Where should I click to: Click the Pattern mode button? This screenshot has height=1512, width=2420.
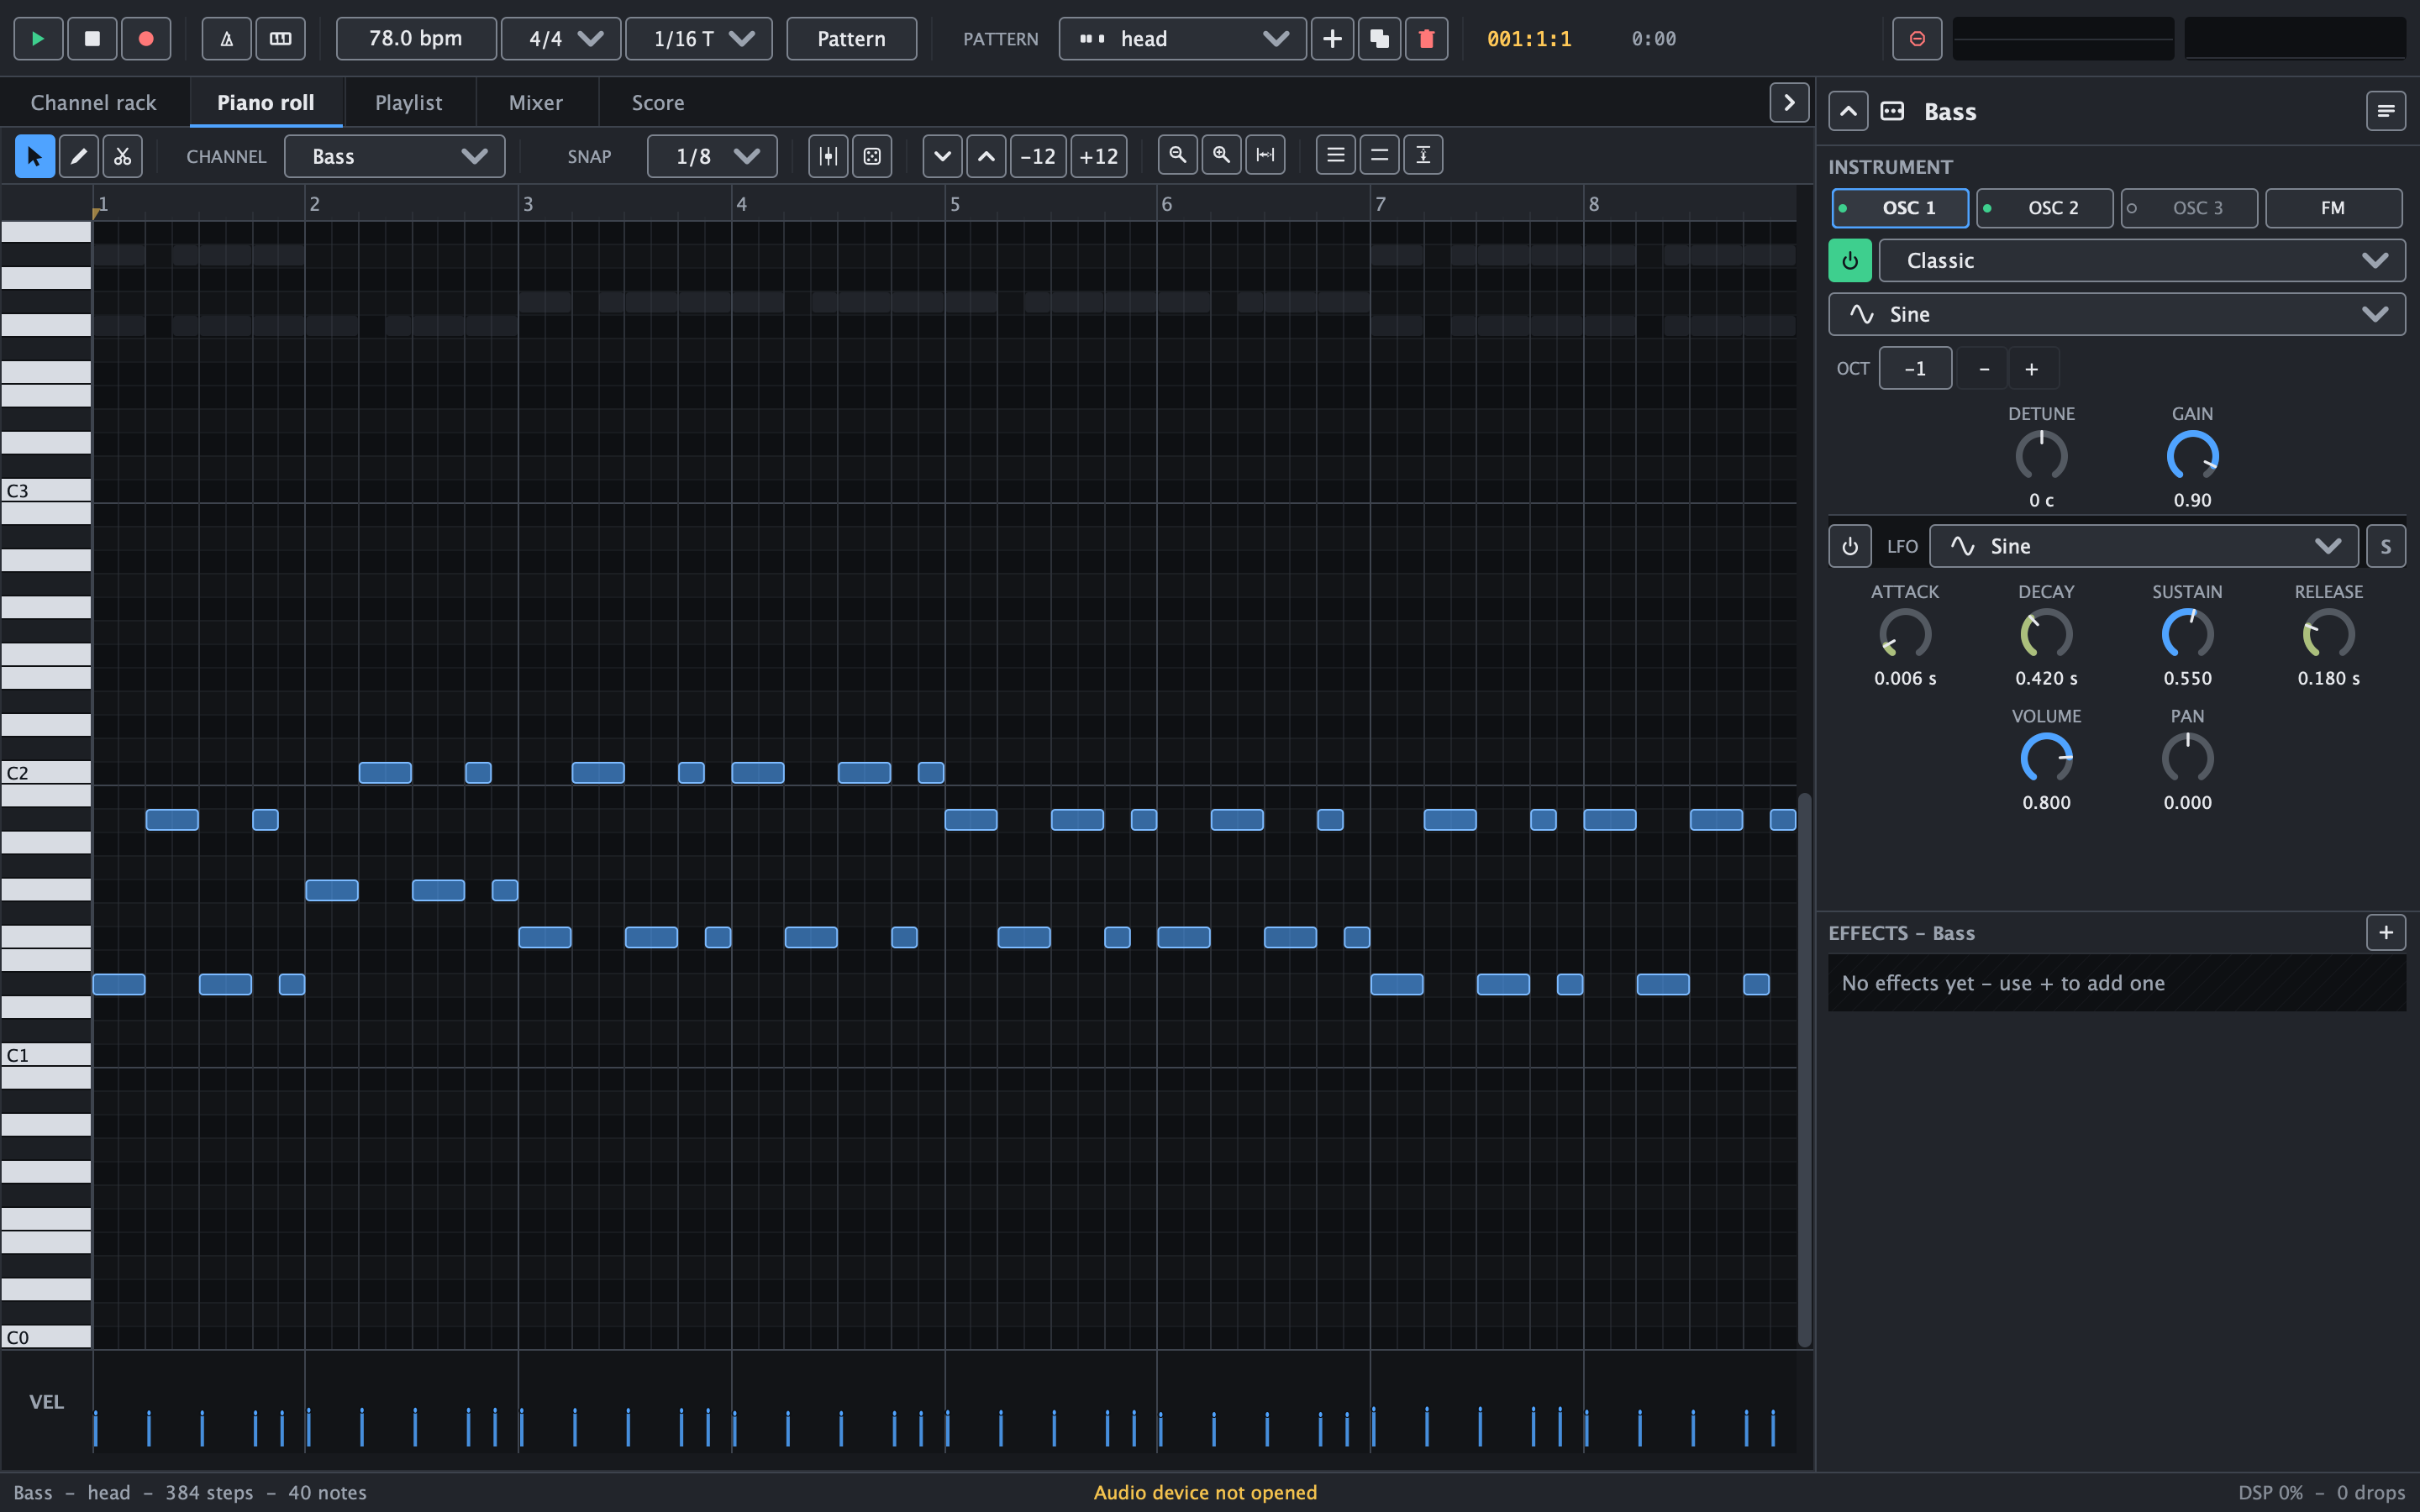click(x=851, y=39)
